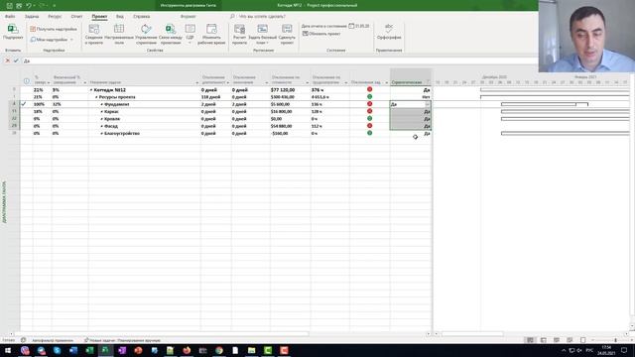
Task: Run Орфография spell check
Action: coord(389,32)
